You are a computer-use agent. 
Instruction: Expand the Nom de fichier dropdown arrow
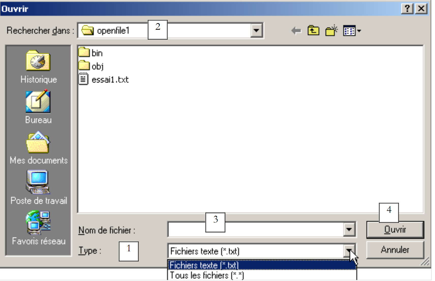(x=349, y=229)
